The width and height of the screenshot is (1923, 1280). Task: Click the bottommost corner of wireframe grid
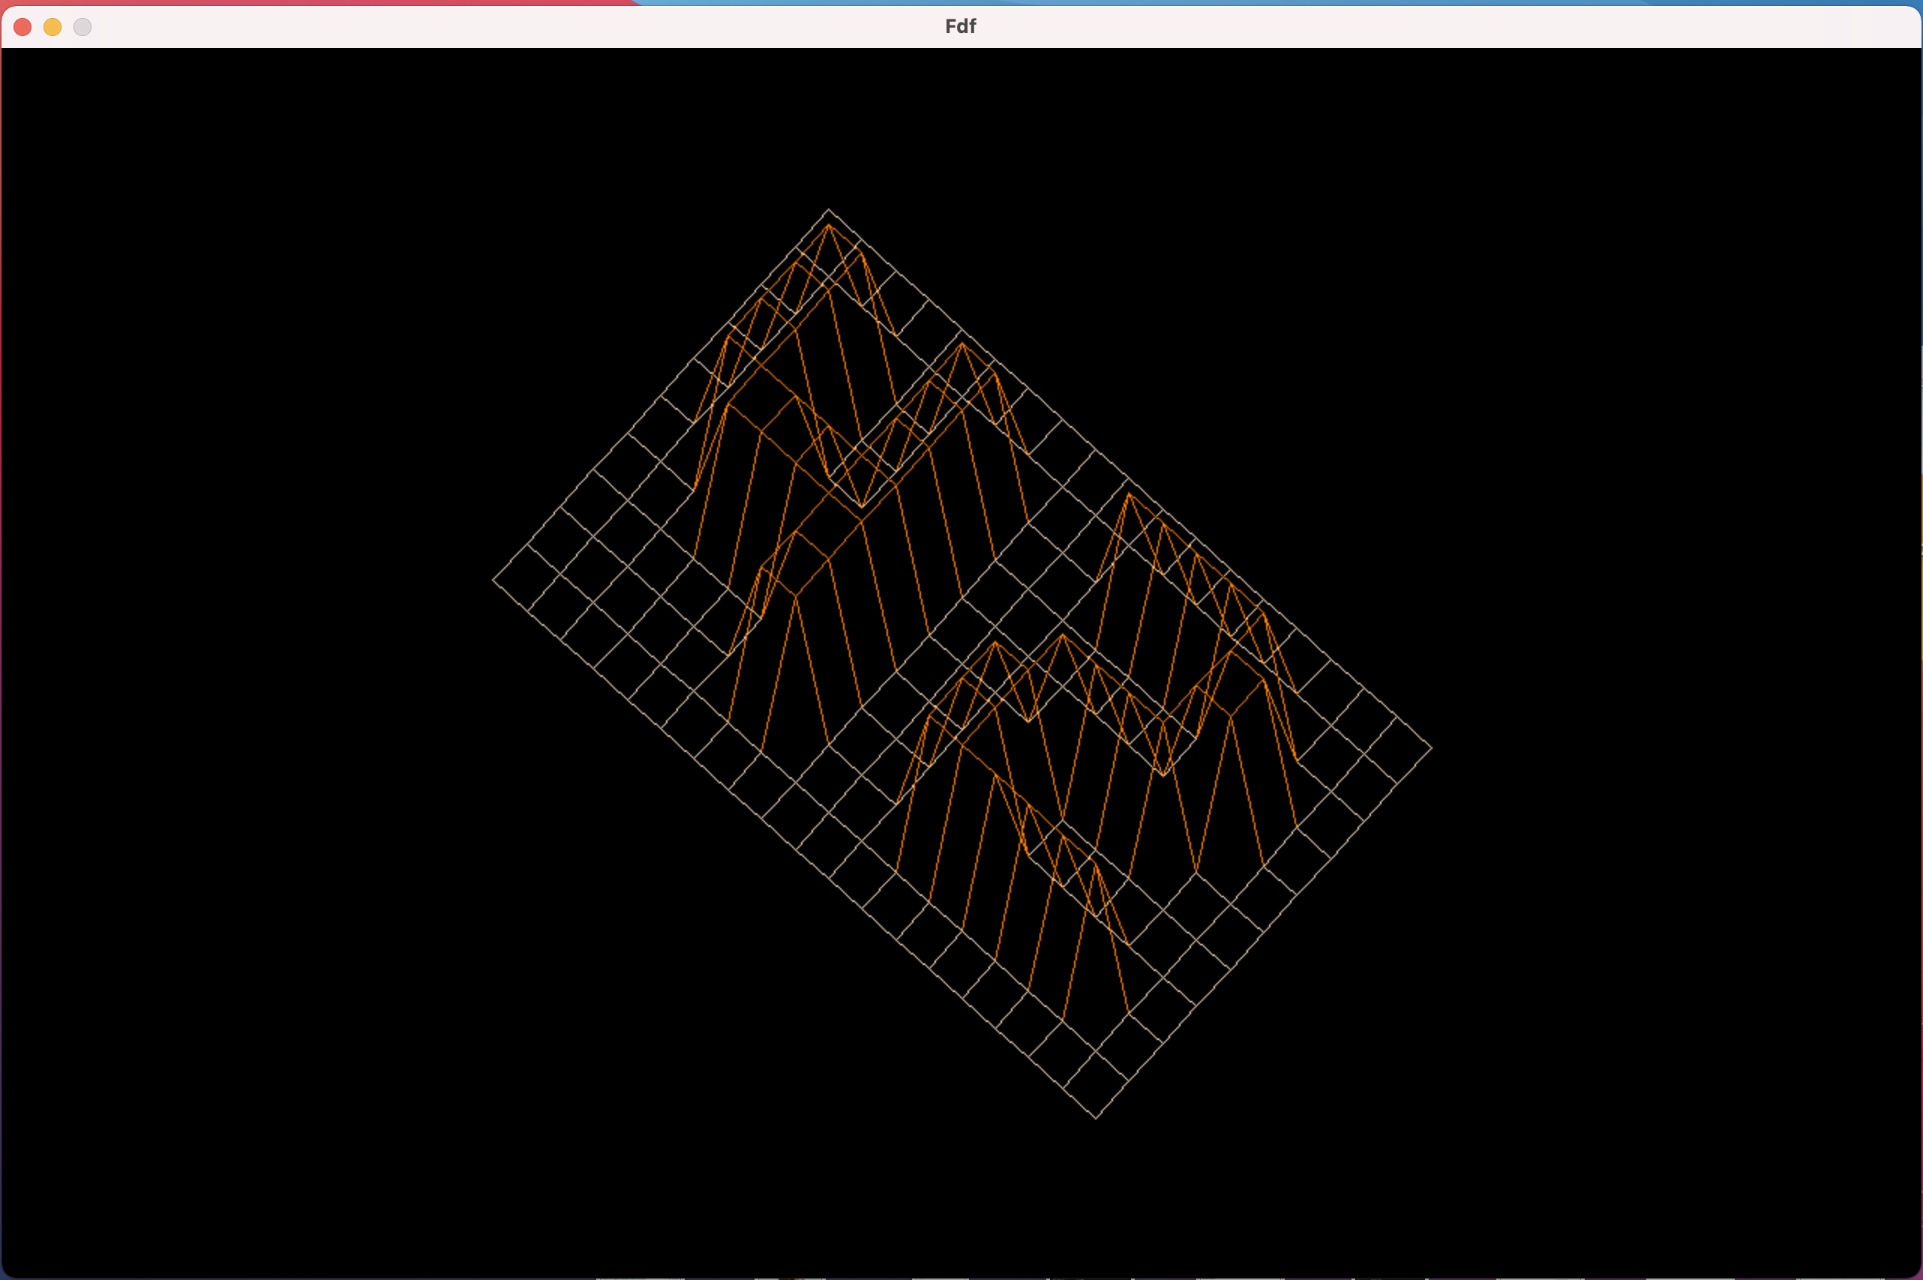(x=1096, y=1117)
